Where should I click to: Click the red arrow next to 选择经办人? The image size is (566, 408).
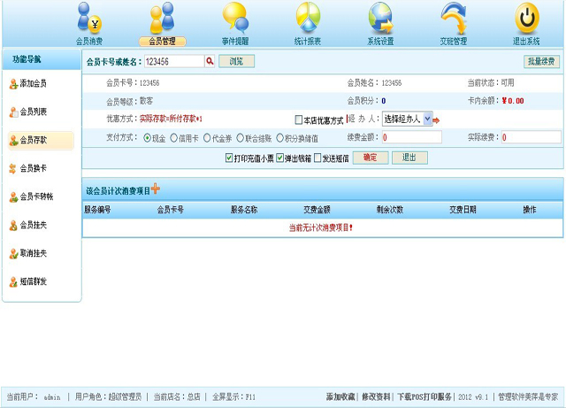point(436,119)
